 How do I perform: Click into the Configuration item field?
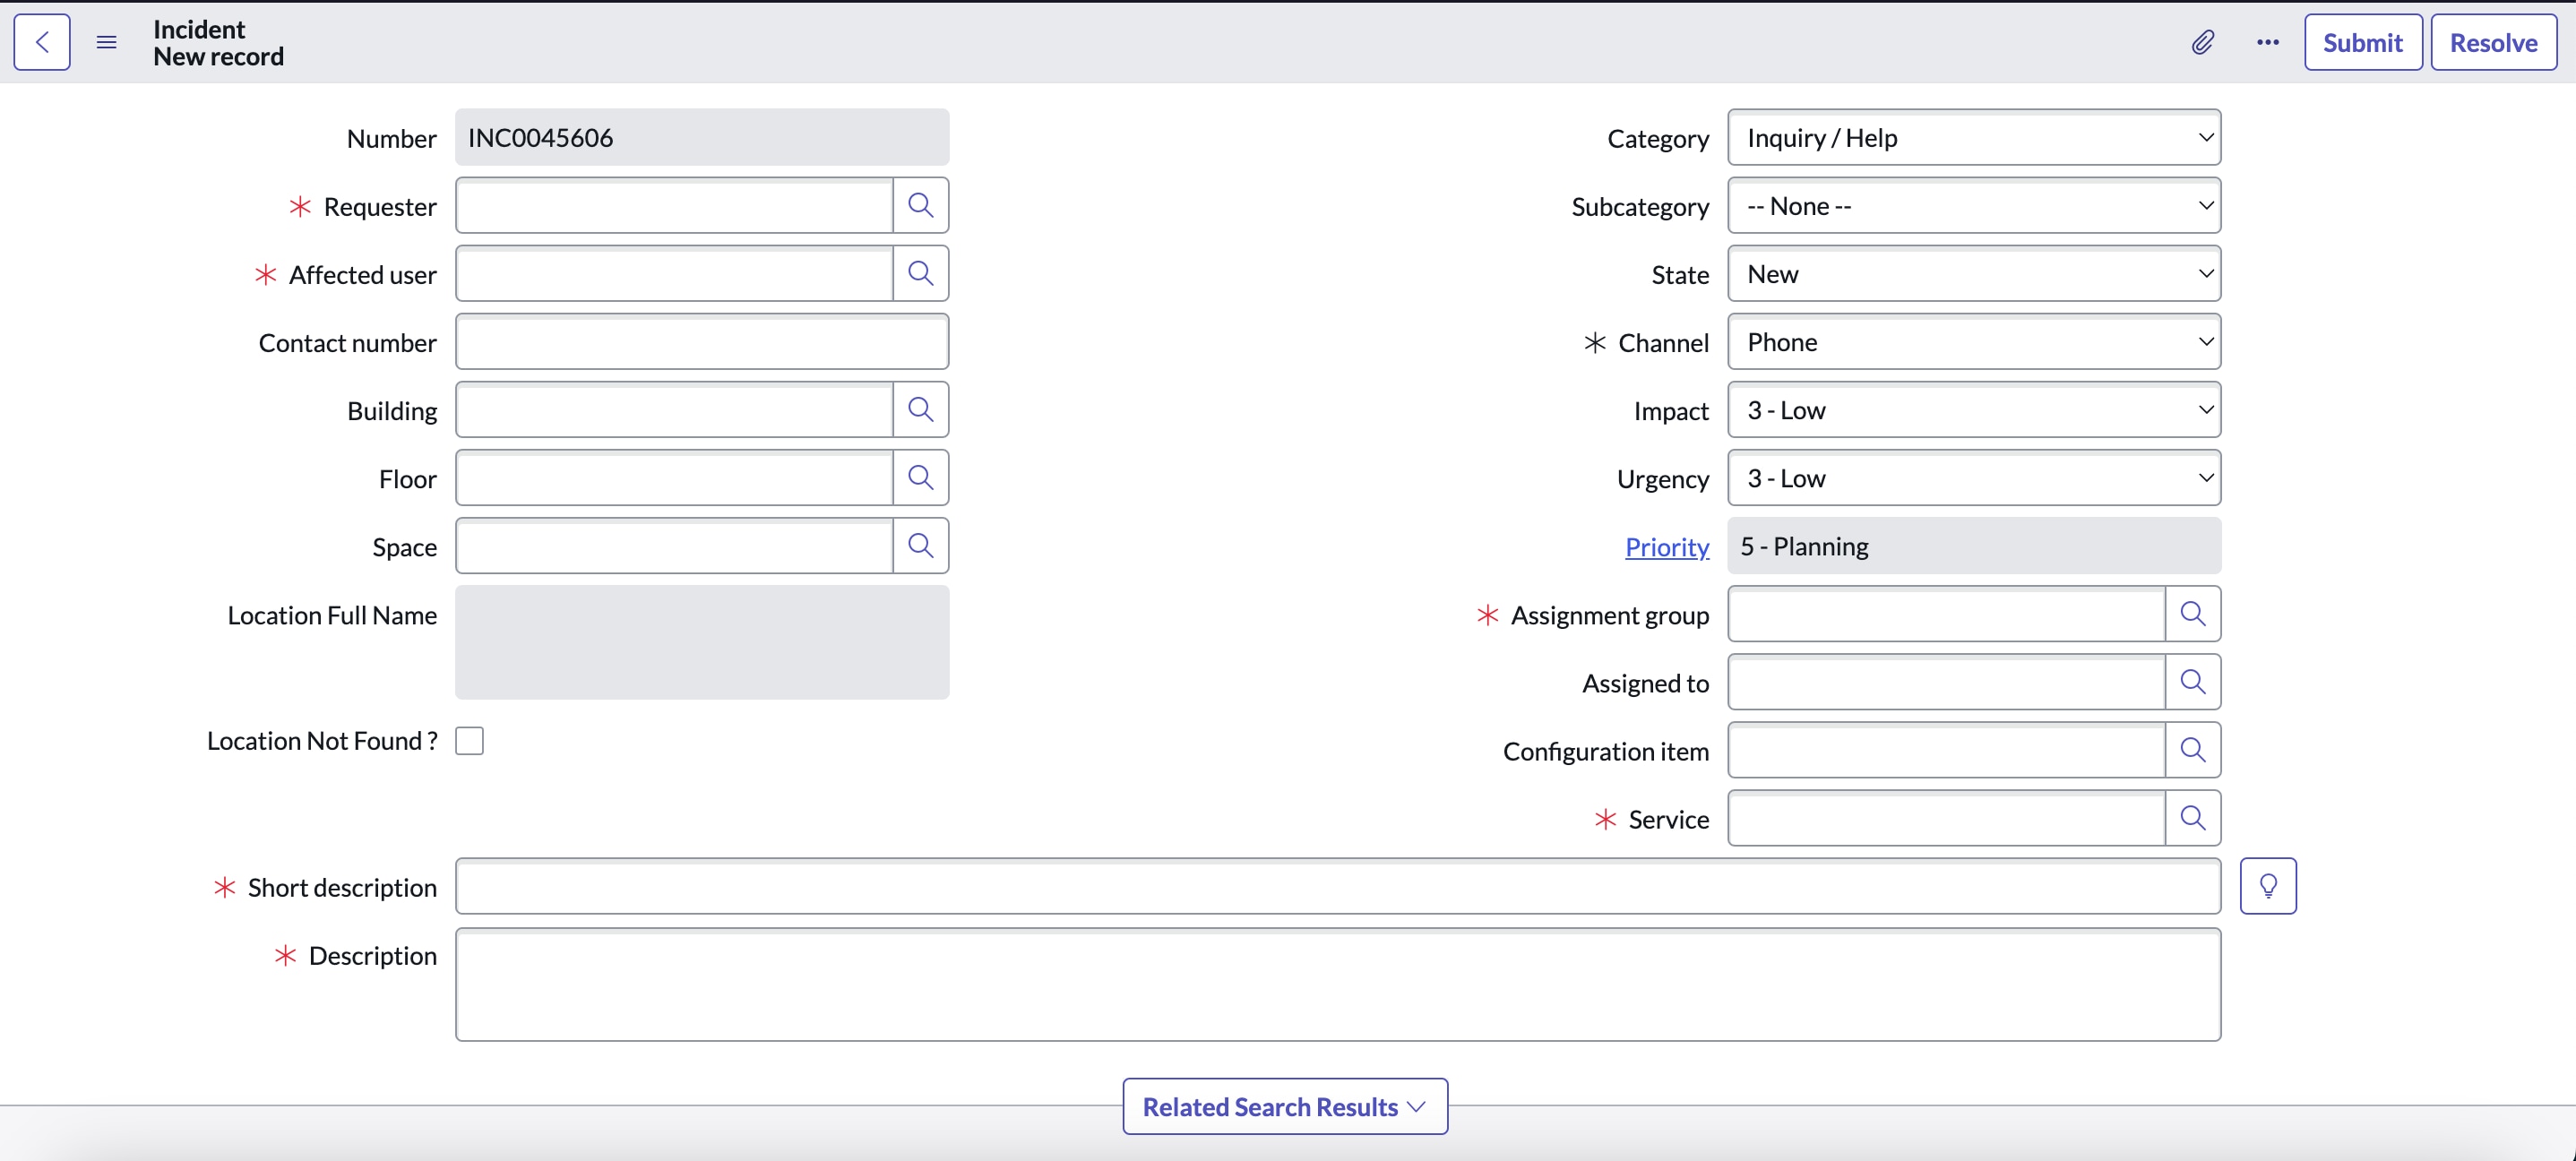[x=1946, y=750]
